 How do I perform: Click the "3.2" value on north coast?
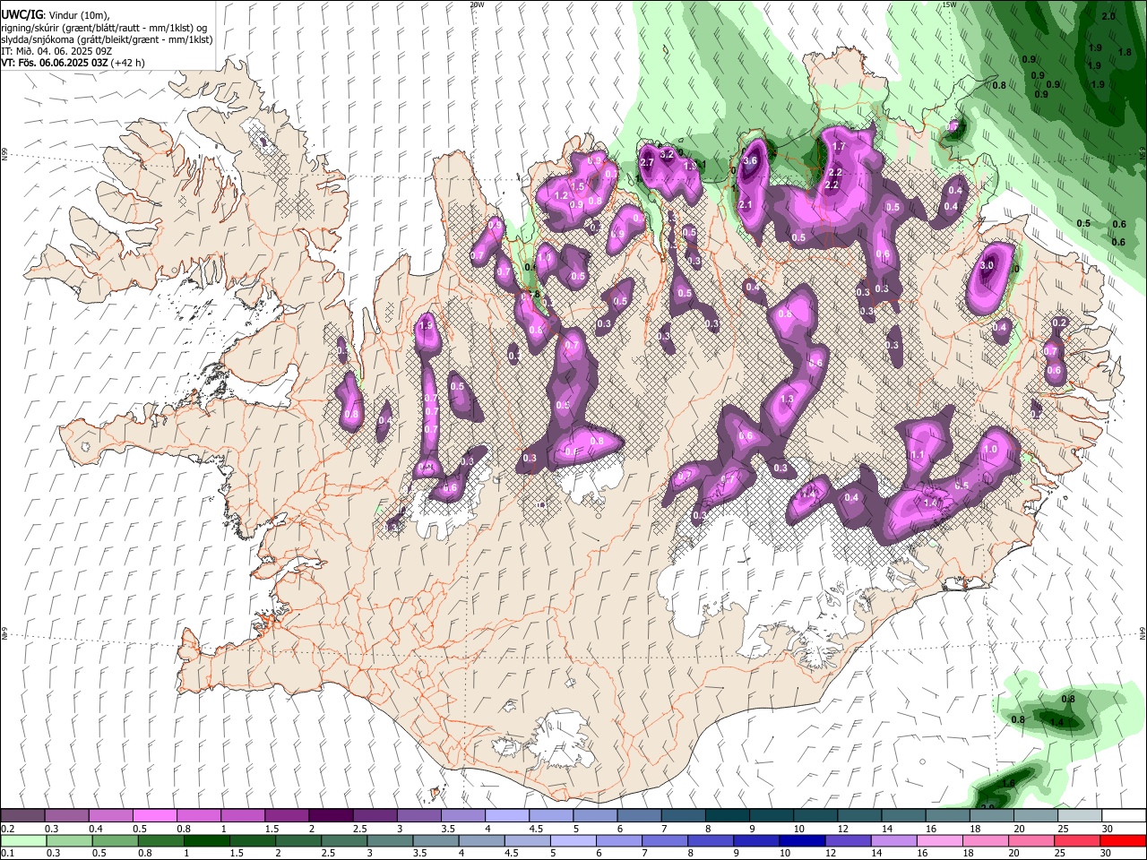(x=668, y=154)
